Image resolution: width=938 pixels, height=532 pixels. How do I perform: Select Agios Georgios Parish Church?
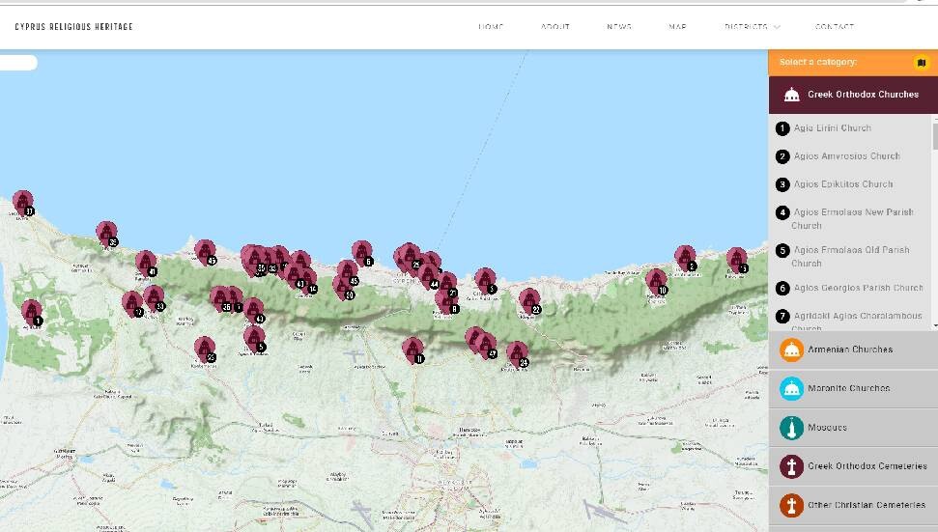[859, 288]
